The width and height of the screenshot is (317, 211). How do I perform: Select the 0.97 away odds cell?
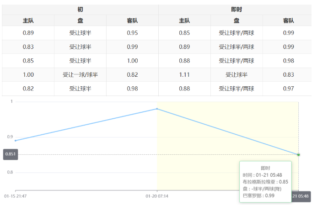(288, 89)
